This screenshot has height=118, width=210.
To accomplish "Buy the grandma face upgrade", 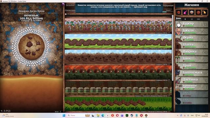I will 192,12.
